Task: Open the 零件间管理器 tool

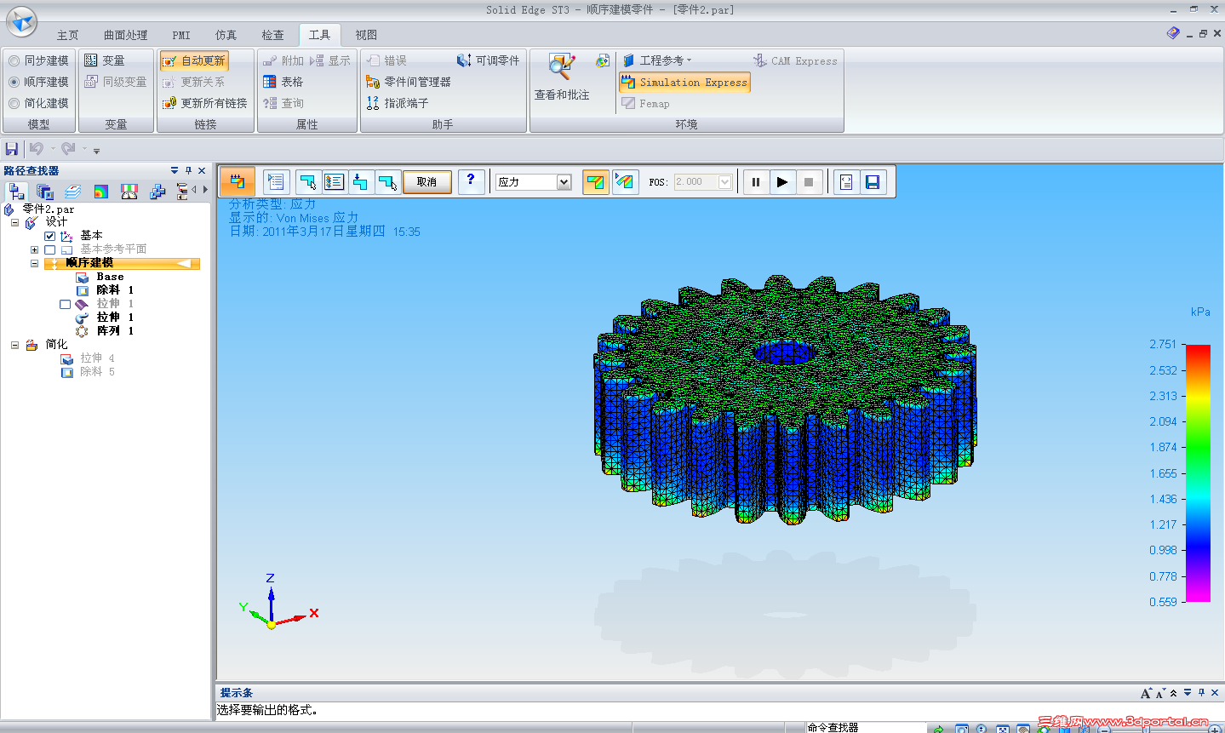Action: click(x=409, y=82)
